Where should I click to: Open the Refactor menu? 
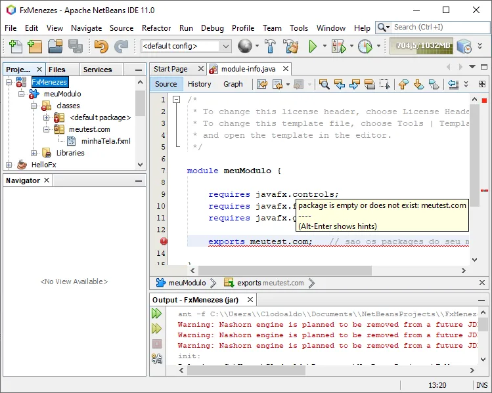click(156, 28)
